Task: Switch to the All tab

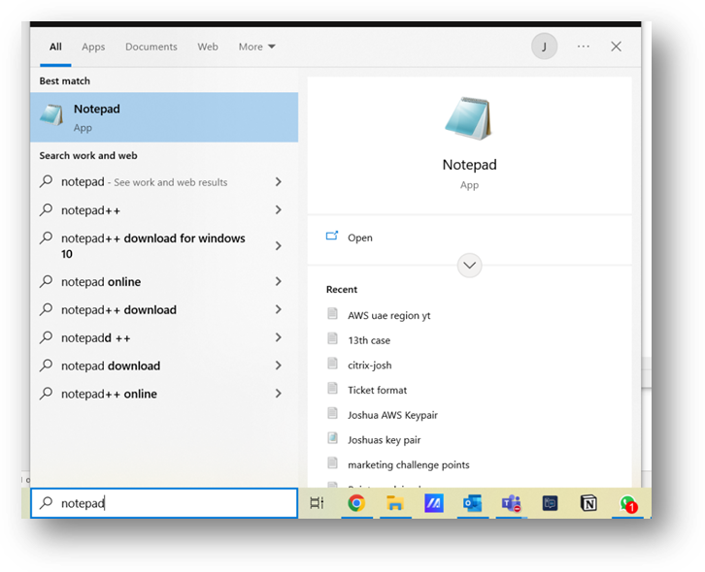Action: click(x=55, y=47)
